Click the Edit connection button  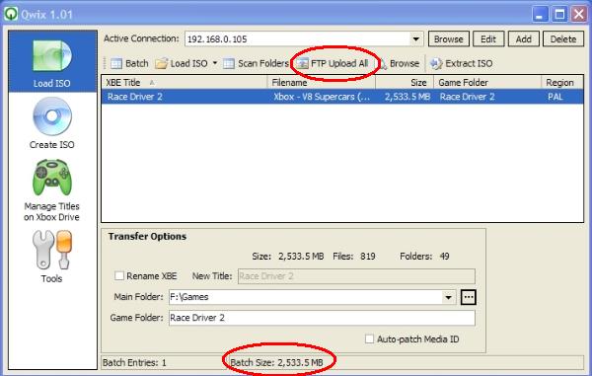pos(488,38)
